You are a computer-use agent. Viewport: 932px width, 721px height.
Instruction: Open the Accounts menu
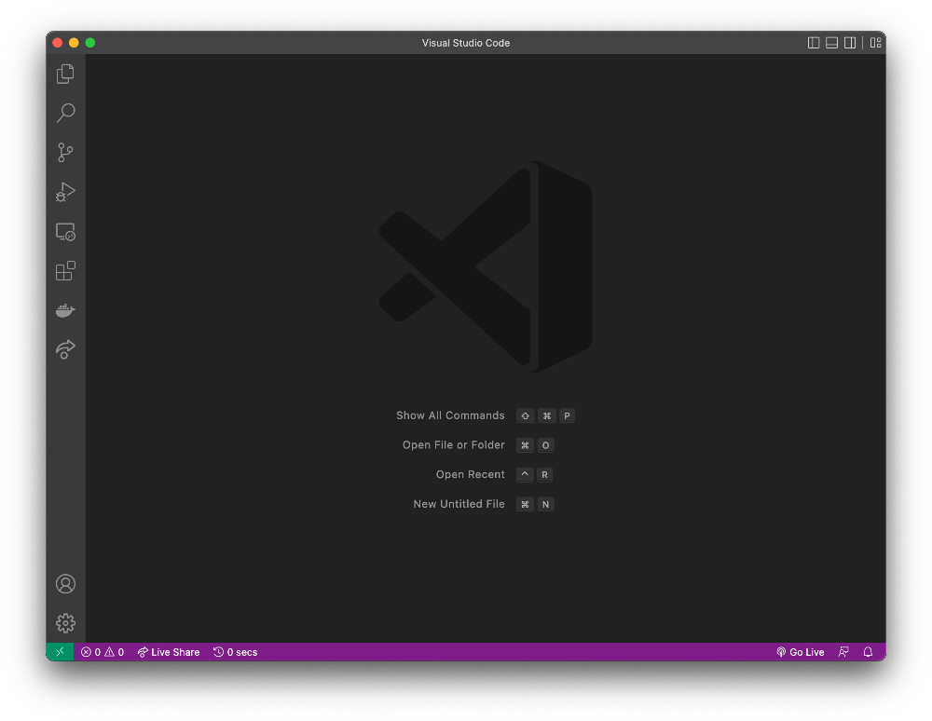(x=65, y=584)
